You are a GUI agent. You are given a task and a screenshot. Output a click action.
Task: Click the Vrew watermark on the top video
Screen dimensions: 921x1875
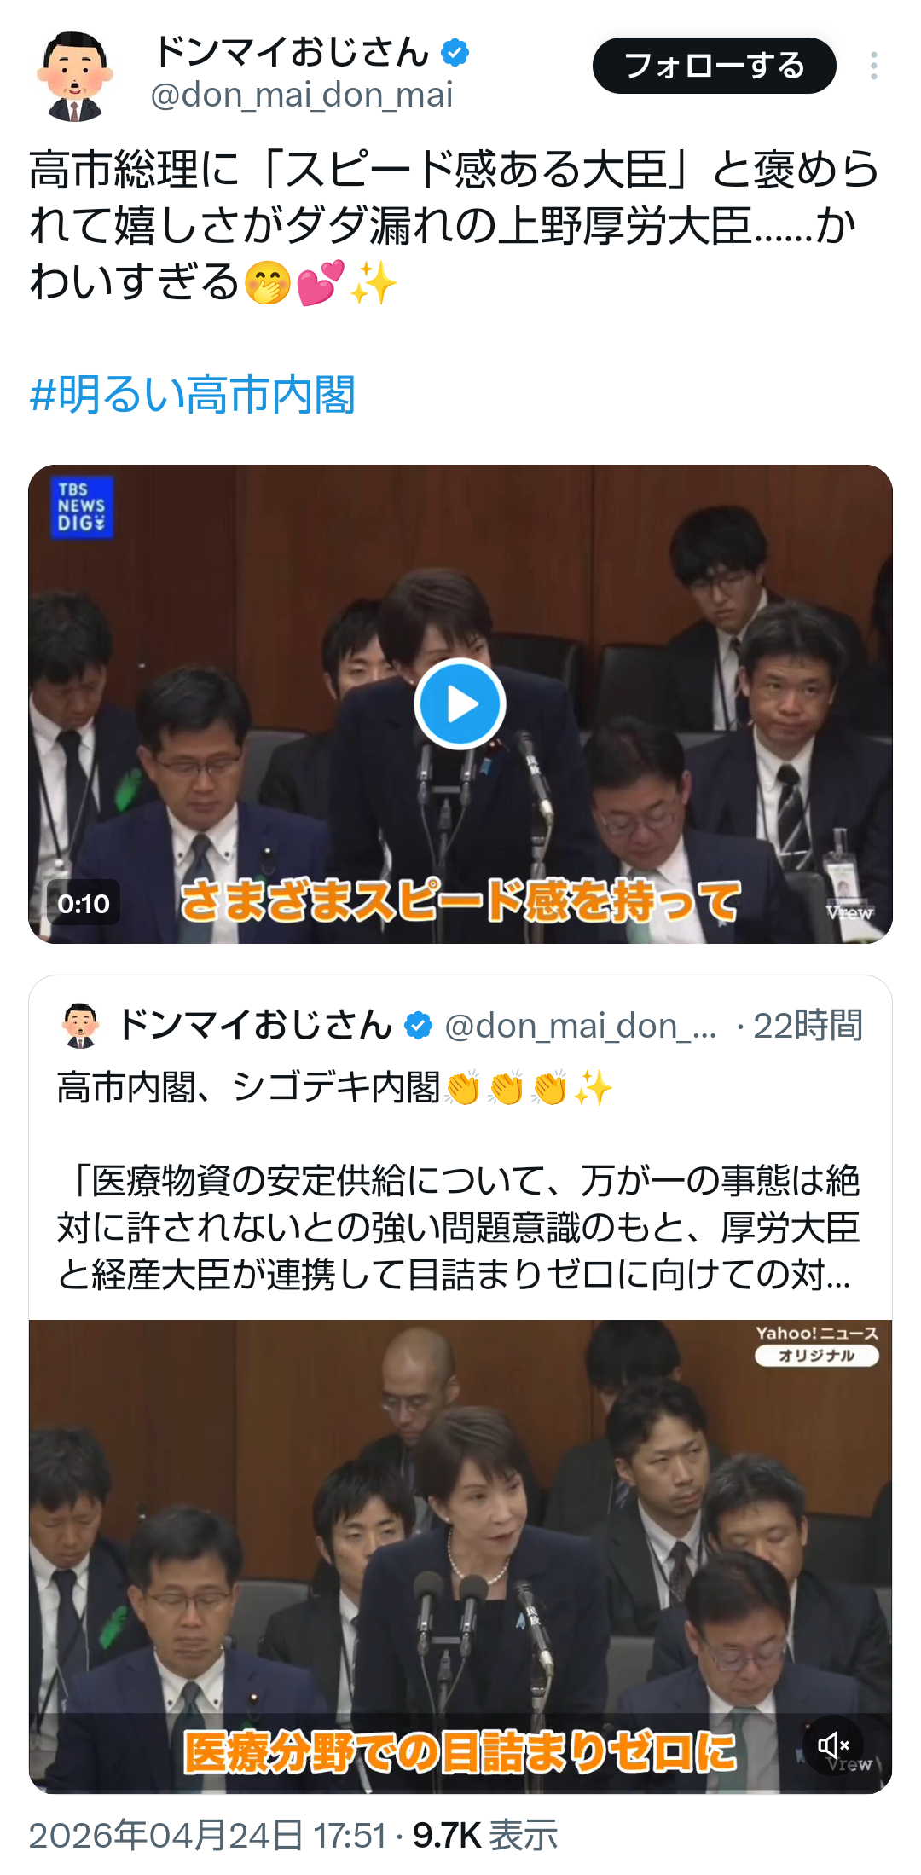849,912
